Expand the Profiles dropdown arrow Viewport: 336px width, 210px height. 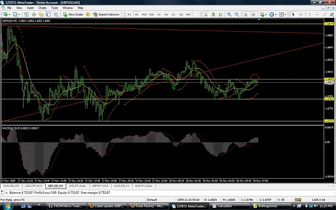point(19,15)
